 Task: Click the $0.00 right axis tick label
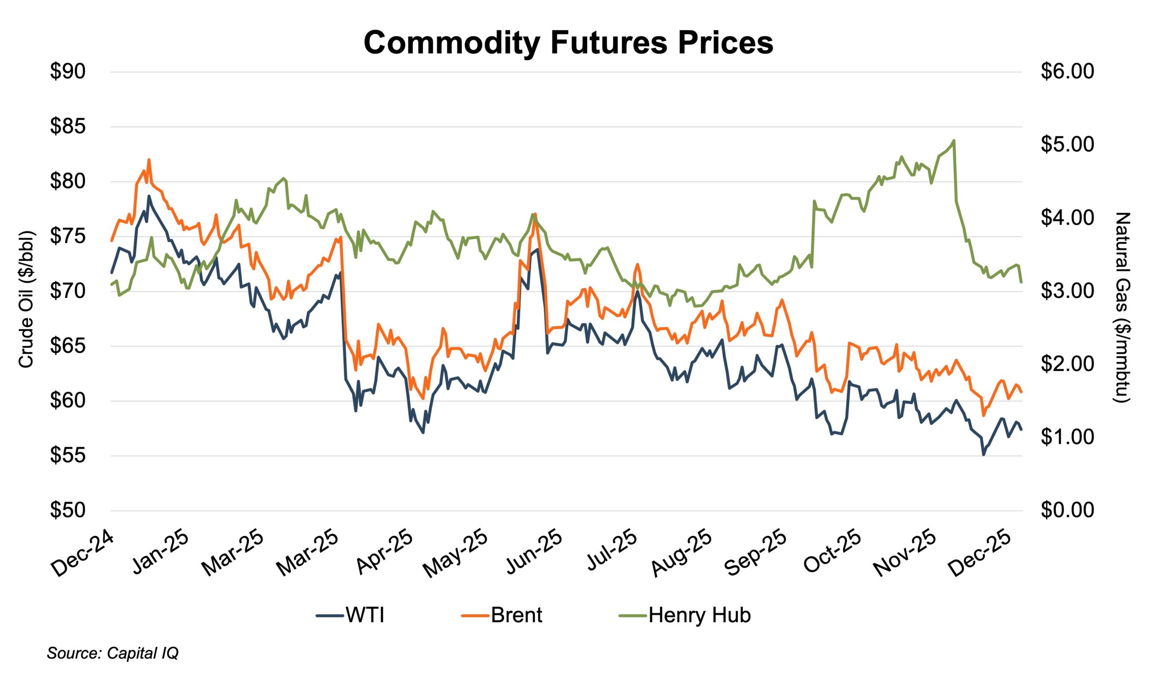(x=1068, y=510)
